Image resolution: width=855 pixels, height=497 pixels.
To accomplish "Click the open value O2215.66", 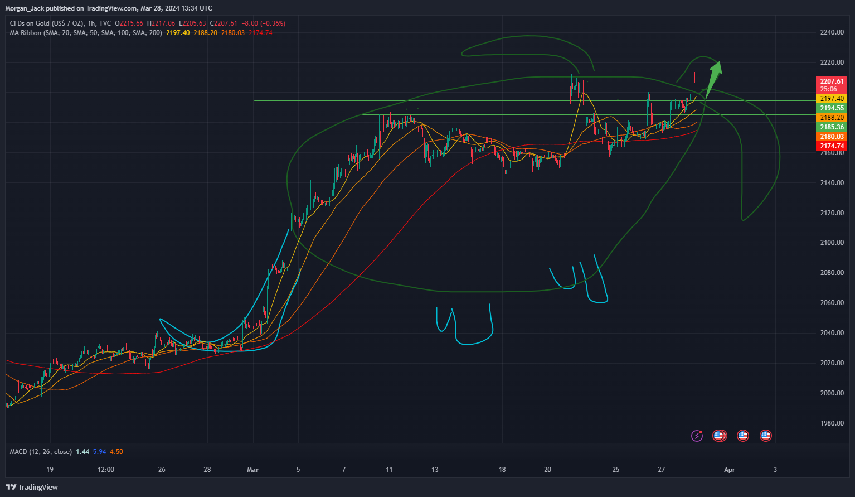I will coord(129,23).
